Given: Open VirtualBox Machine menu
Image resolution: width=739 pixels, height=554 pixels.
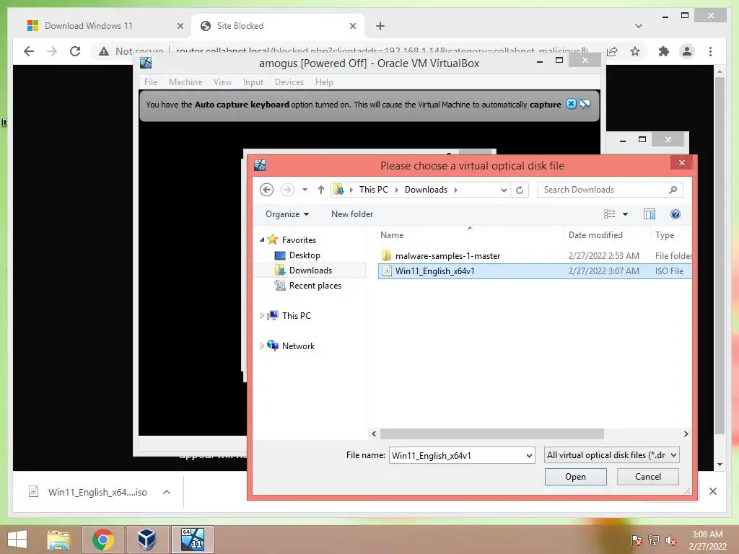Looking at the screenshot, I should pyautogui.click(x=185, y=82).
